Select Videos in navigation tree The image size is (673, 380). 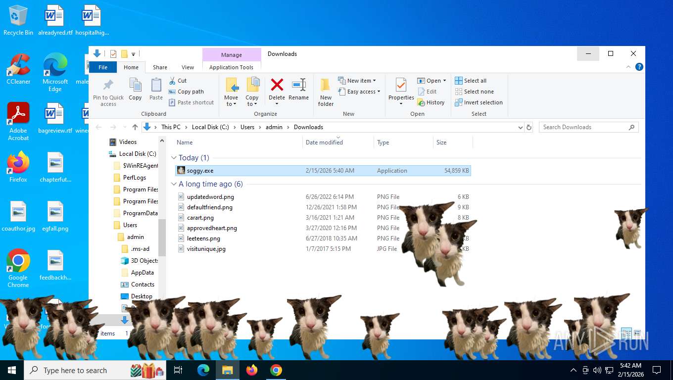pyautogui.click(x=128, y=142)
